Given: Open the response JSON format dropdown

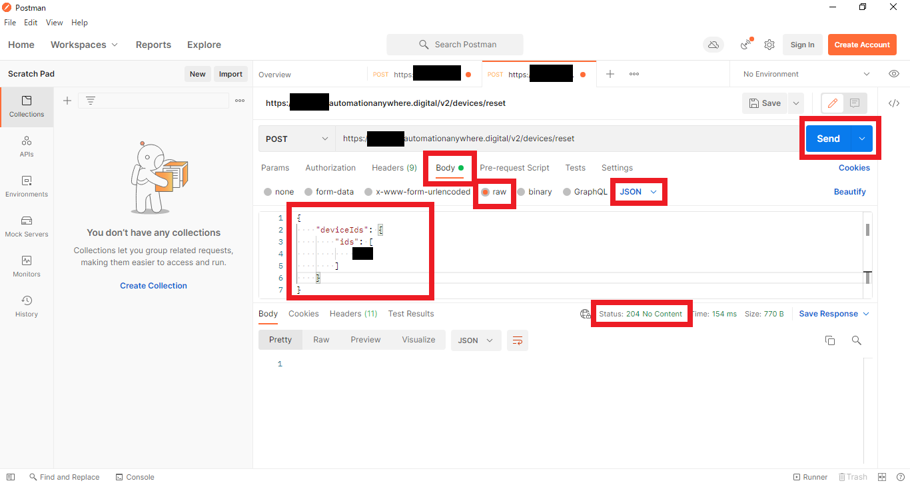Looking at the screenshot, I should (476, 340).
